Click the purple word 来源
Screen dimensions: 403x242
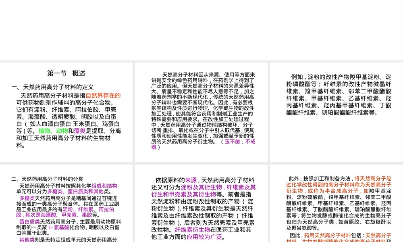click(x=191, y=180)
